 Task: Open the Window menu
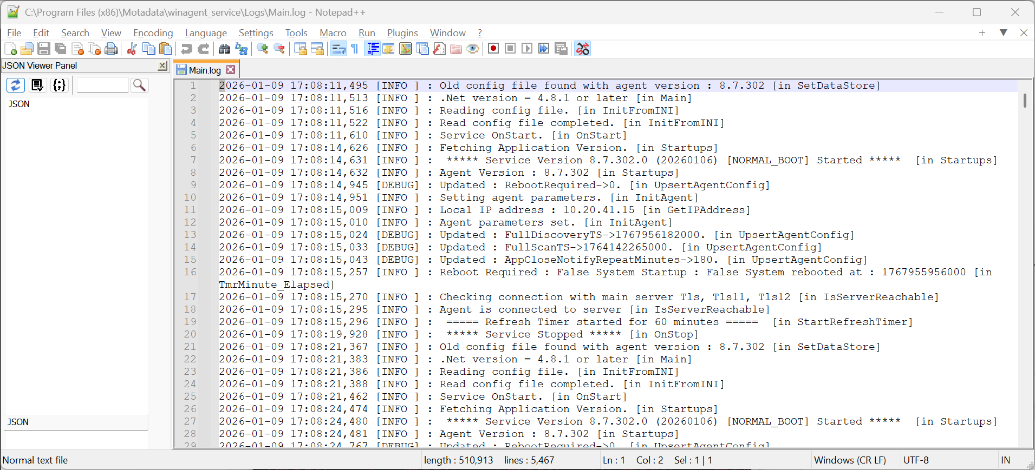[x=447, y=33]
